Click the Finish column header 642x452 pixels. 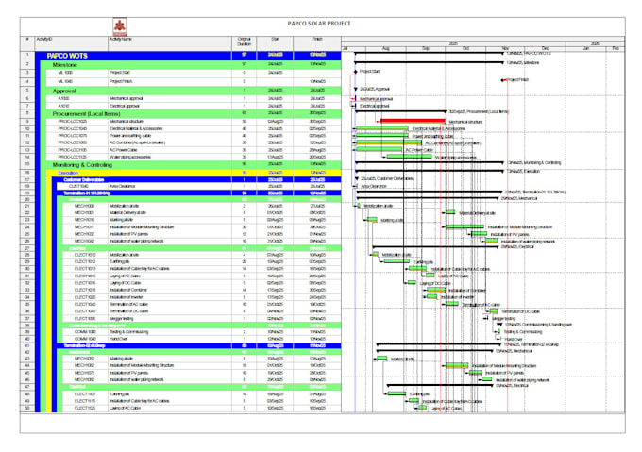tap(317, 43)
